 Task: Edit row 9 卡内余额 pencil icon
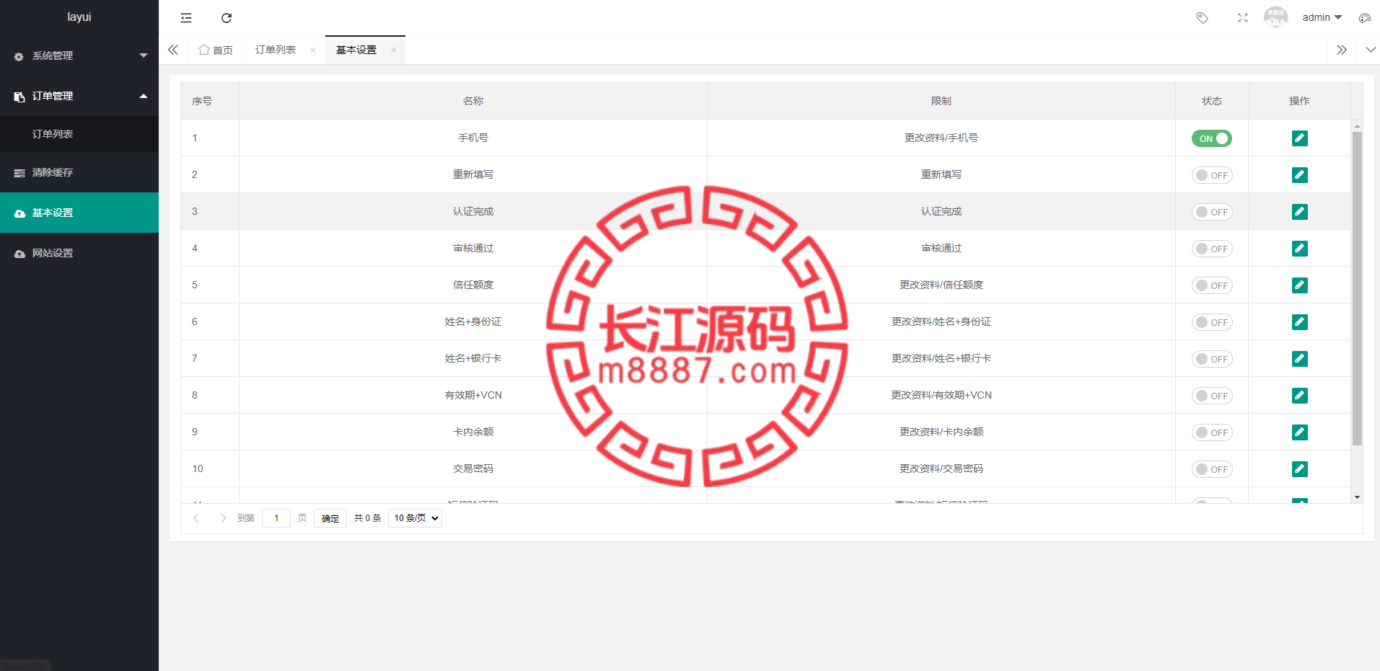1300,432
